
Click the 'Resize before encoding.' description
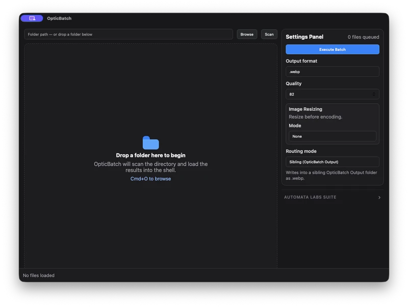click(x=315, y=117)
